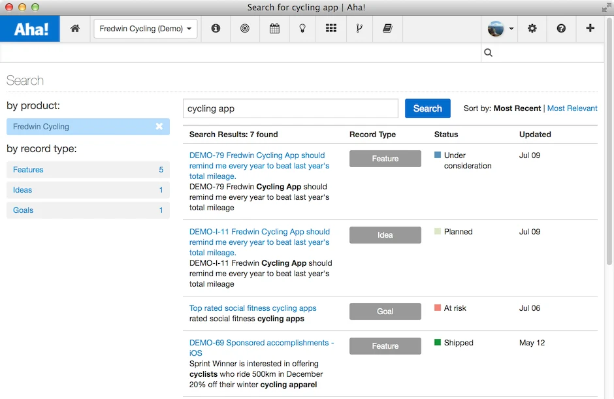Click the Planned status color swatch
614x399 pixels.
438,231
